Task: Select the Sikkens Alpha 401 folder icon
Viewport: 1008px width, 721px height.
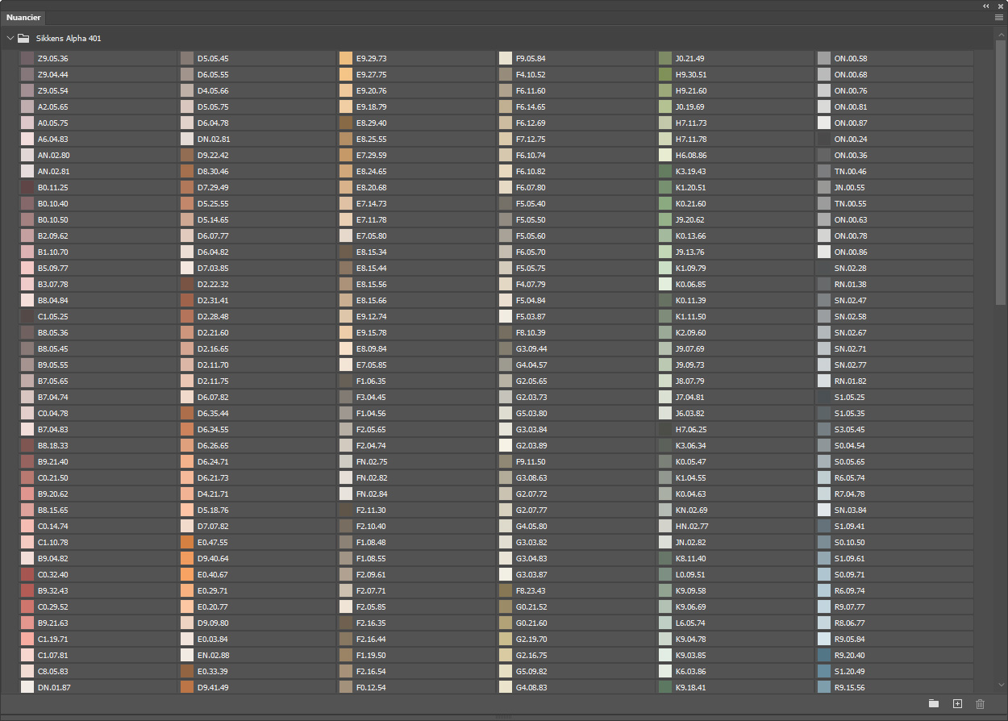Action: coord(23,38)
